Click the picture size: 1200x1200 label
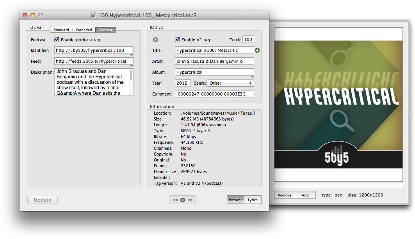Screen dimensions: 415x239 coord(365,195)
